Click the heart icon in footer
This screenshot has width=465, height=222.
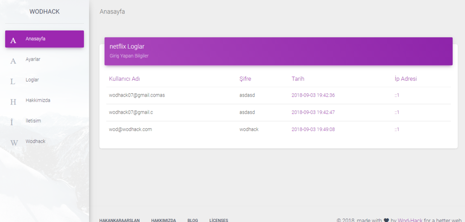[x=386, y=220]
